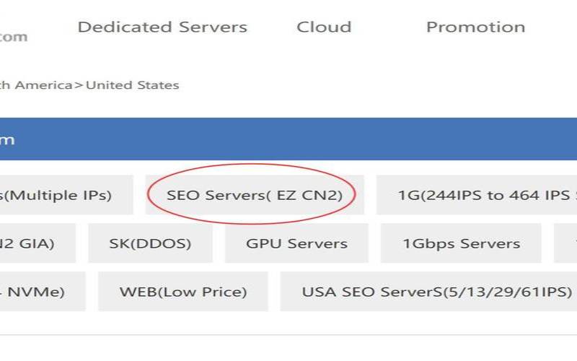Image resolution: width=577 pixels, height=361 pixels.
Task: Select Cloud in the navigation bar
Action: tap(324, 27)
